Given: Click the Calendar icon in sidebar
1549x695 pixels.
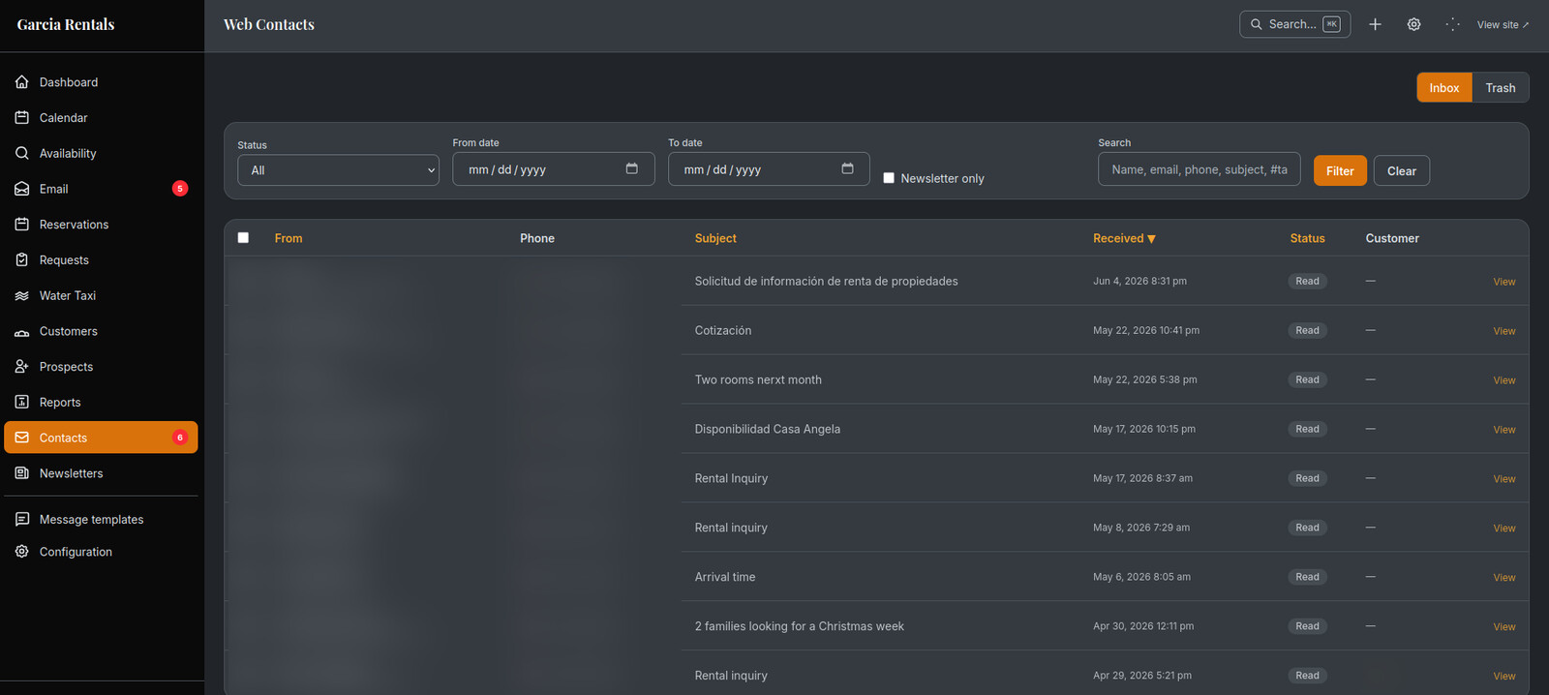Looking at the screenshot, I should 22,117.
